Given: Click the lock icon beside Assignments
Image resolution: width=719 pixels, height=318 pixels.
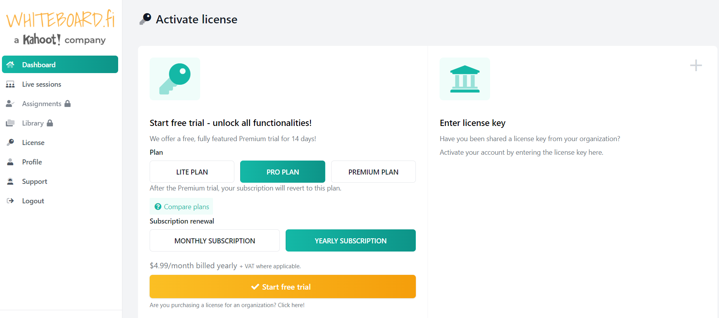Looking at the screenshot, I should (x=68, y=103).
